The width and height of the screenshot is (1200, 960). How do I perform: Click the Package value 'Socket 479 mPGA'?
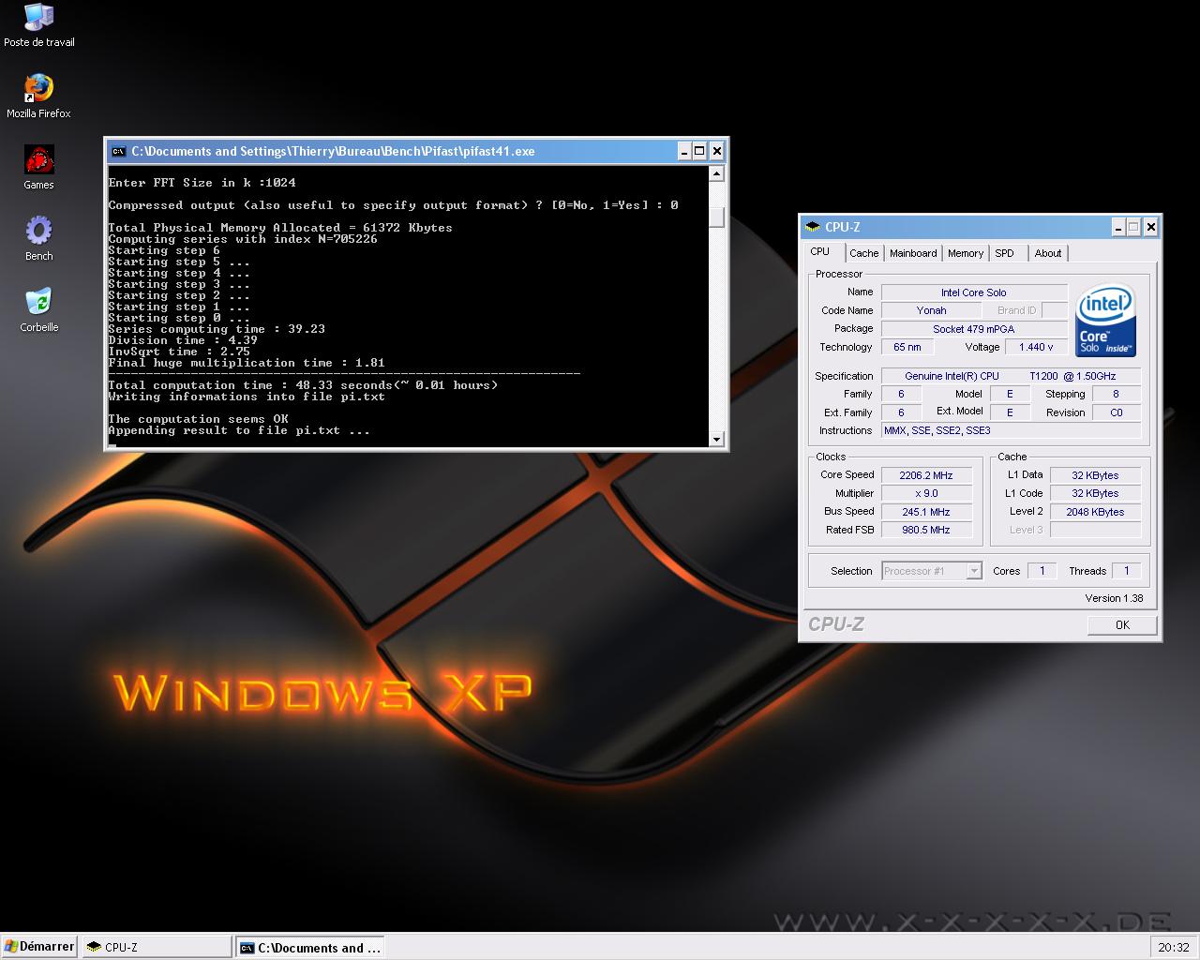[974, 329]
